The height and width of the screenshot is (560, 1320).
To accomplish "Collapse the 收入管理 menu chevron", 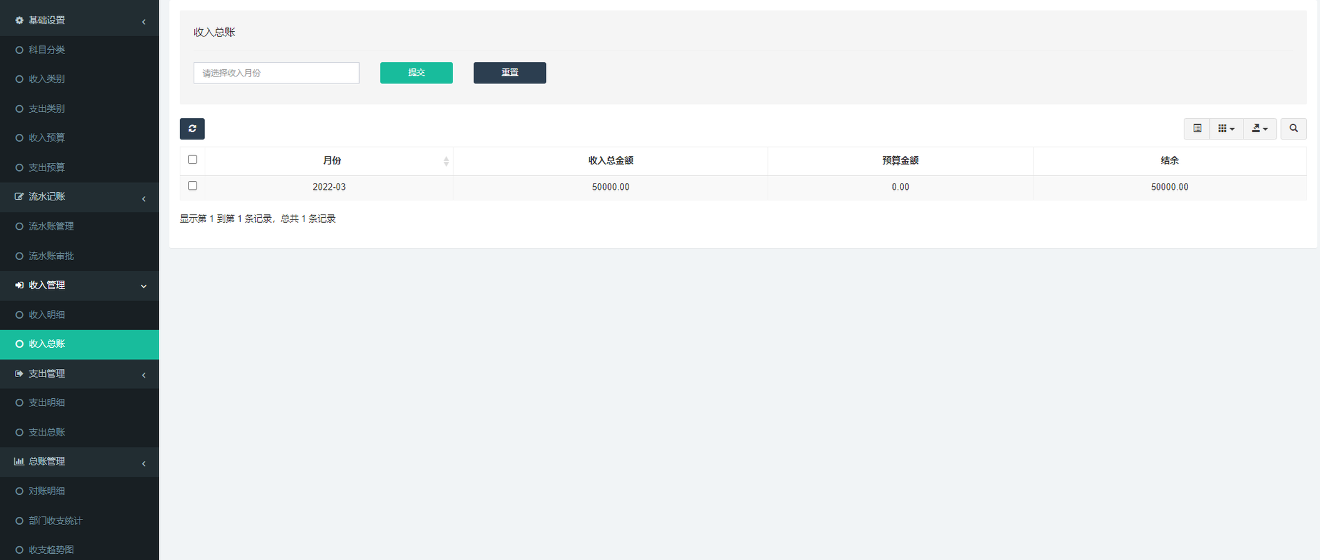I will point(144,286).
